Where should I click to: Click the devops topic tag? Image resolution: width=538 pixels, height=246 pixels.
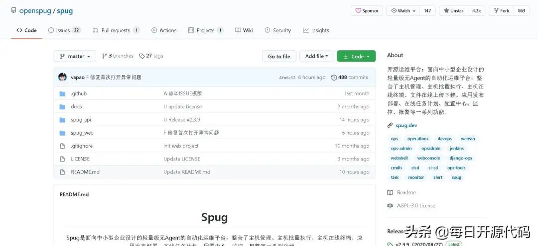point(445,139)
